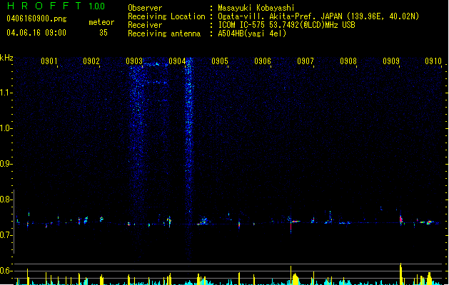The image size is (449, 285).
Task: Click the 1.1 kHz axis tick label
Action: pos(6,93)
